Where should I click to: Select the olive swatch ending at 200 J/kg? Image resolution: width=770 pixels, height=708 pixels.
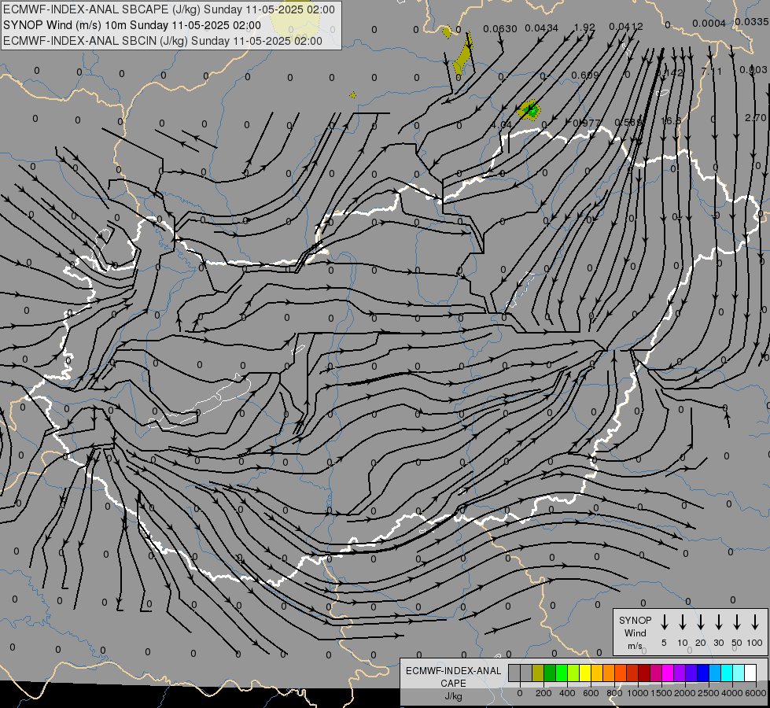click(x=538, y=673)
